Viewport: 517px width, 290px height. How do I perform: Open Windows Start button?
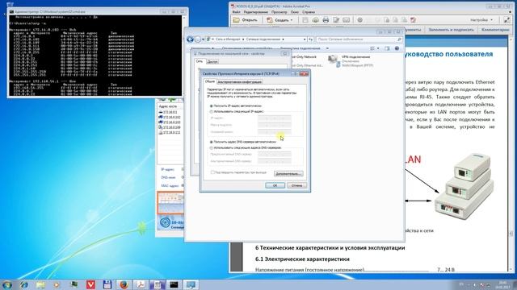pos(7,284)
